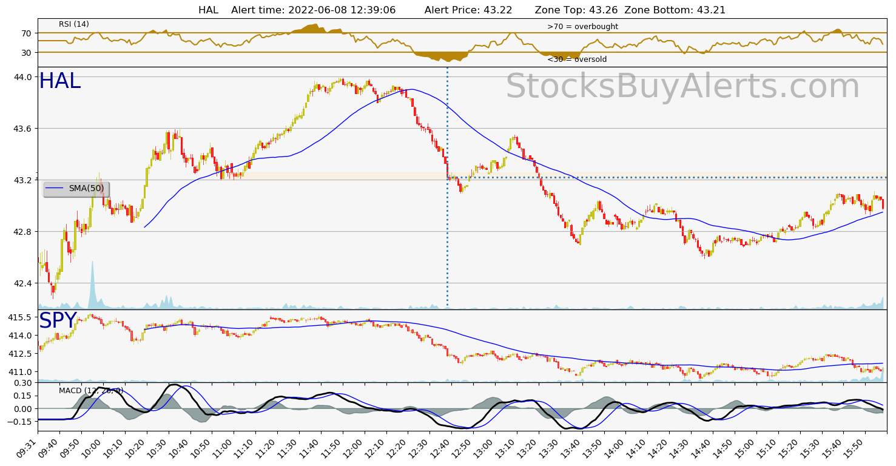
Task: Click the RSI axis tick value 70
Action: coord(26,33)
